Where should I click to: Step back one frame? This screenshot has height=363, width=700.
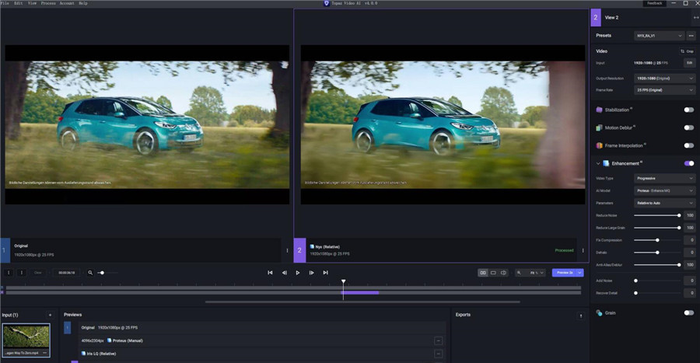tap(285, 273)
